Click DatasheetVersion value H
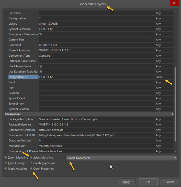The image size is (181, 187). tap(97, 140)
